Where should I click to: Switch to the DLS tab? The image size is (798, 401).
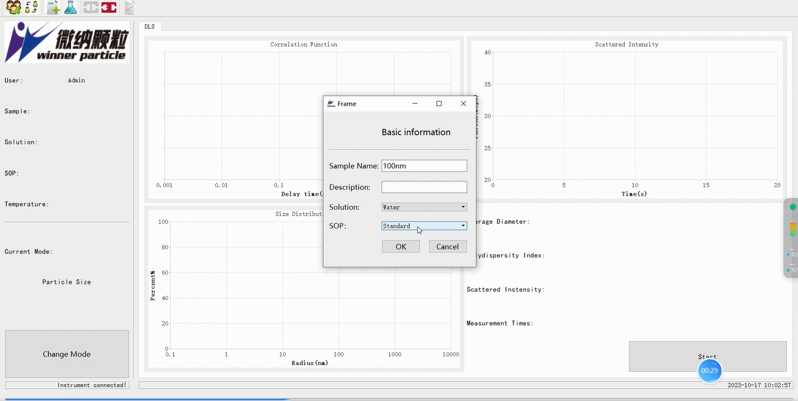(x=150, y=26)
